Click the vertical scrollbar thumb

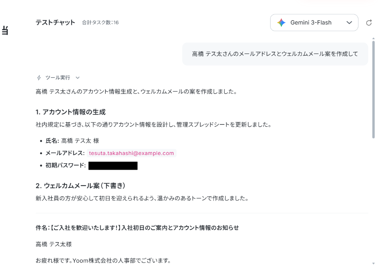pyautogui.click(x=374, y=90)
